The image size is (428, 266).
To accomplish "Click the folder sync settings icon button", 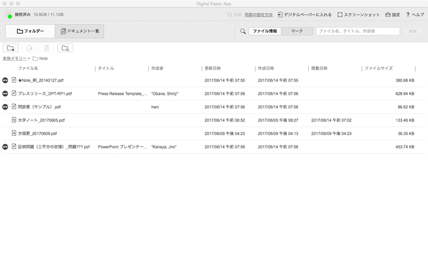I will (65, 48).
